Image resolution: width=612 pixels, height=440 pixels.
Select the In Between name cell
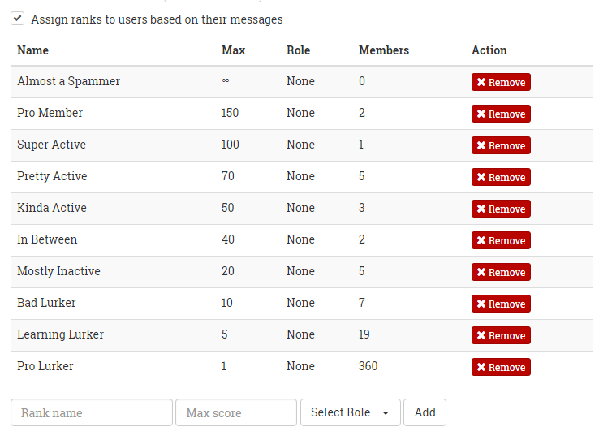pos(47,239)
